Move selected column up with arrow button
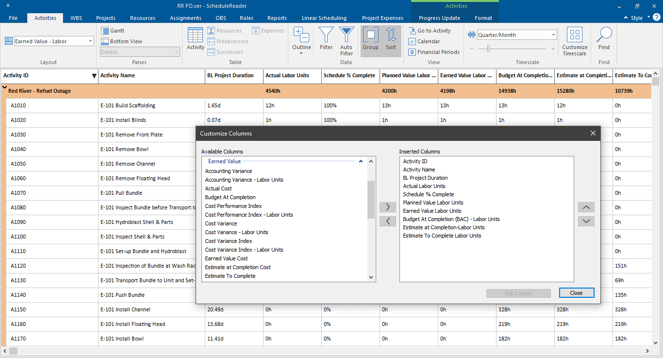This screenshot has height=358, width=663. point(586,207)
